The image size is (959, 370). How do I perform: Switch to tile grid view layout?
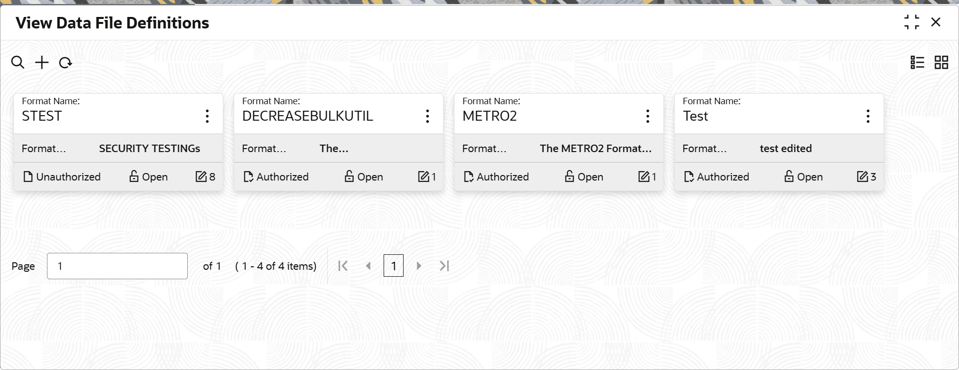941,62
